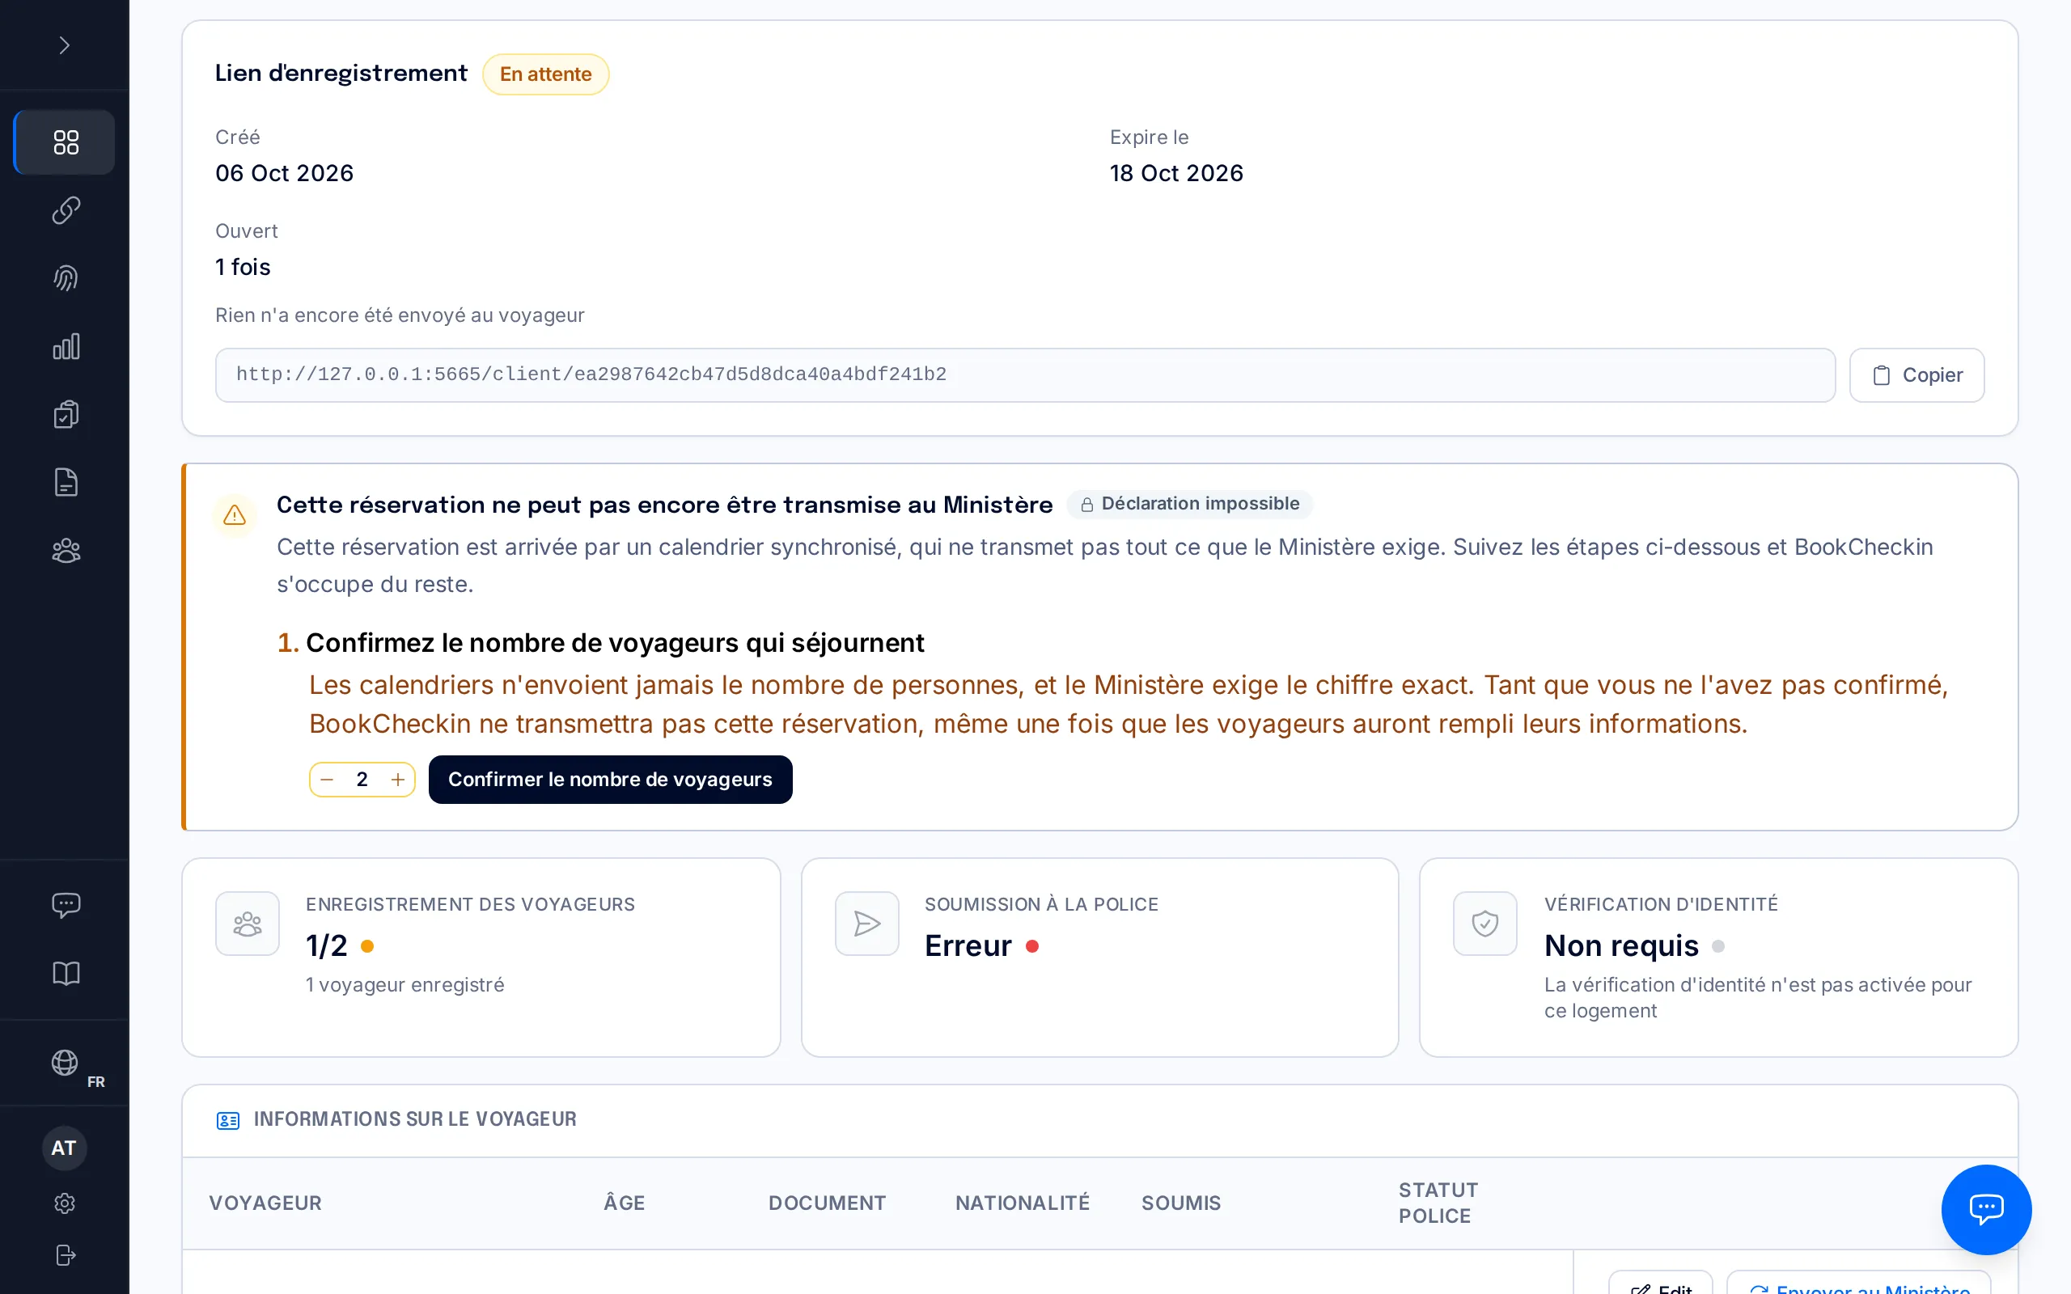Image resolution: width=2071 pixels, height=1294 pixels.
Task: Click the VOYAGEUR column header
Action: [x=265, y=1203]
